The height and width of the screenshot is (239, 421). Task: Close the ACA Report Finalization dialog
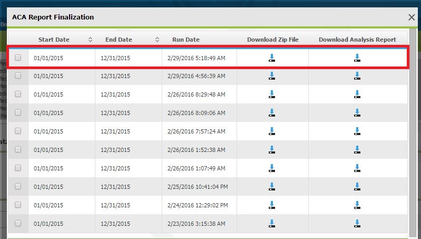point(412,17)
